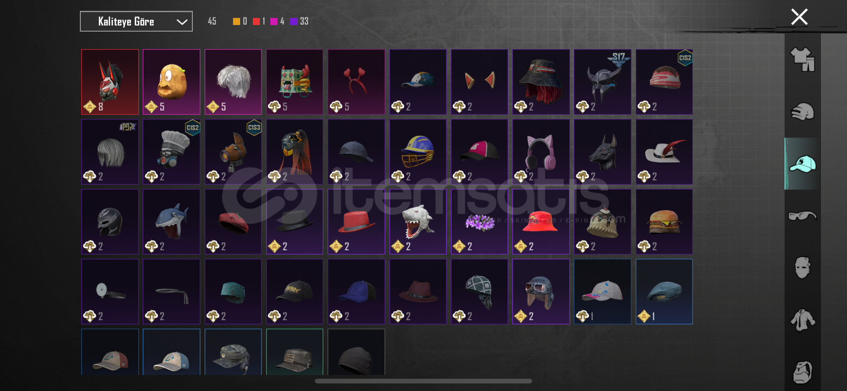
Task: Choose the hamburger hat item
Action: 664,221
